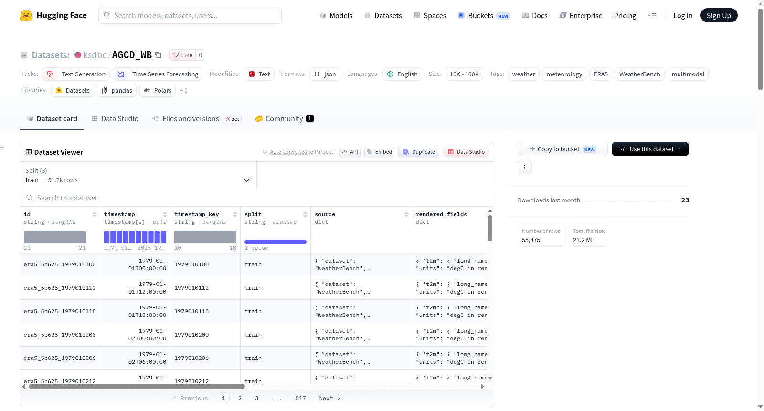764x411 pixels.
Task: Sort by the id column
Action: tap(95, 214)
